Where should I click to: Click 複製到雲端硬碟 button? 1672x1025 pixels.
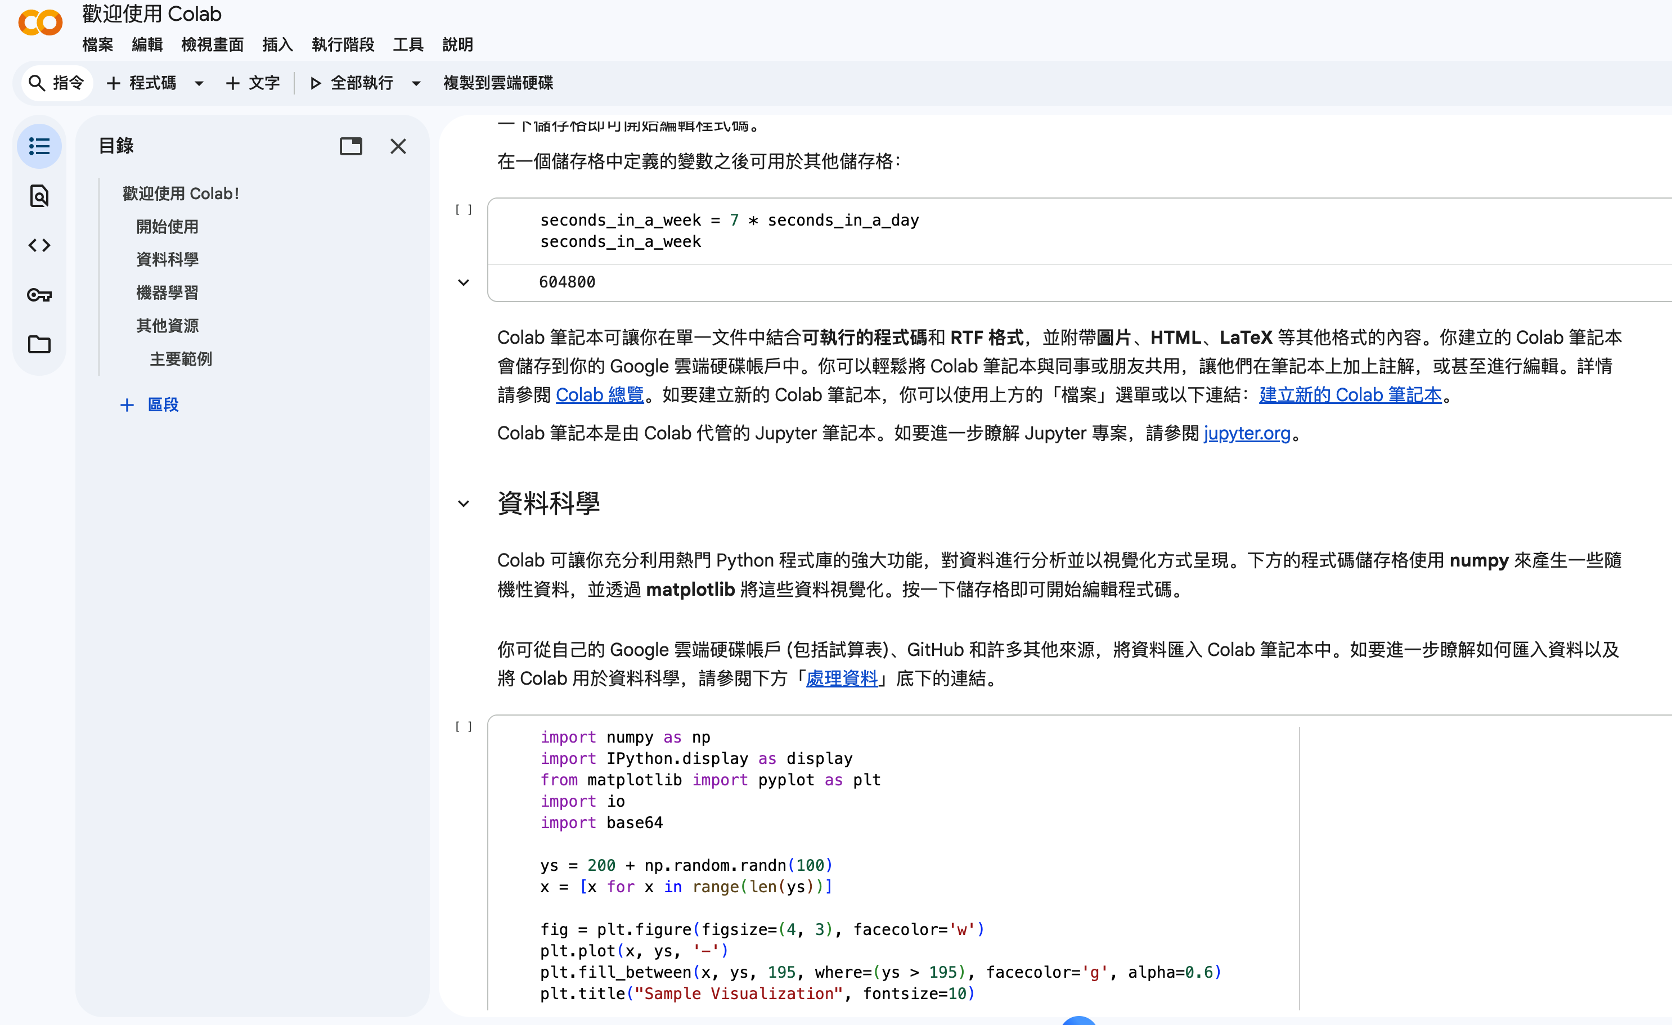(x=497, y=83)
